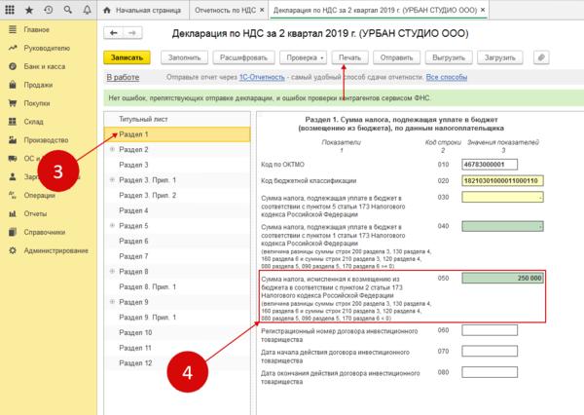
Task: Select Раздел 3 in the section list
Action: 177,165
